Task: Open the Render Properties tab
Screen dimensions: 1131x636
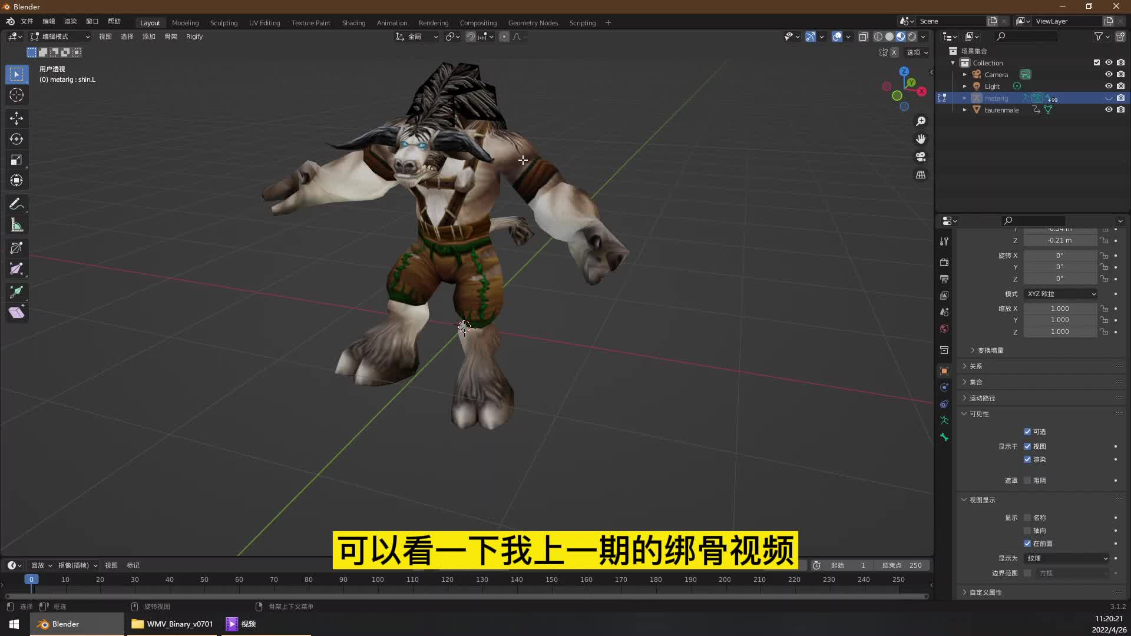Action: point(944,263)
